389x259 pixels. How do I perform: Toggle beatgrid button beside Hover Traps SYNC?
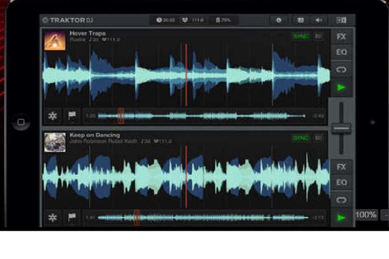(x=318, y=36)
